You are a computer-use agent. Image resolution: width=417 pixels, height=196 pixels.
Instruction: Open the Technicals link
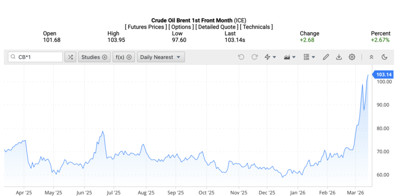pyautogui.click(x=256, y=27)
